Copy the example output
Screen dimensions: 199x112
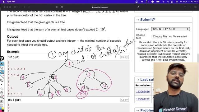[124, 100]
